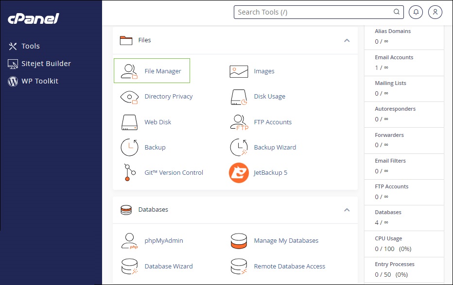Select Tools in the sidebar
The width and height of the screenshot is (453, 285).
point(30,46)
